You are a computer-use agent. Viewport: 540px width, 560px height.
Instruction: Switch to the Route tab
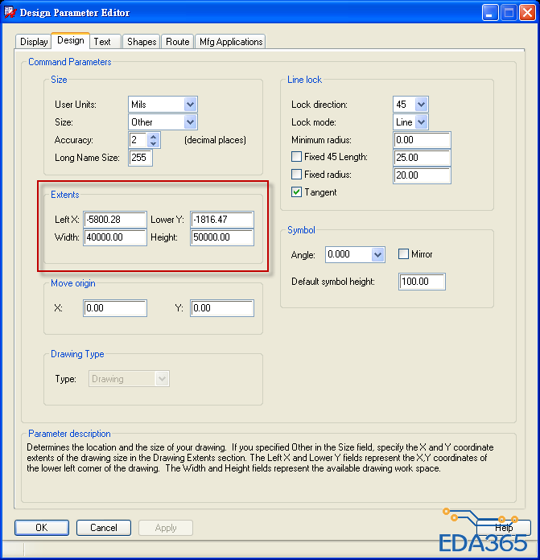click(x=178, y=42)
